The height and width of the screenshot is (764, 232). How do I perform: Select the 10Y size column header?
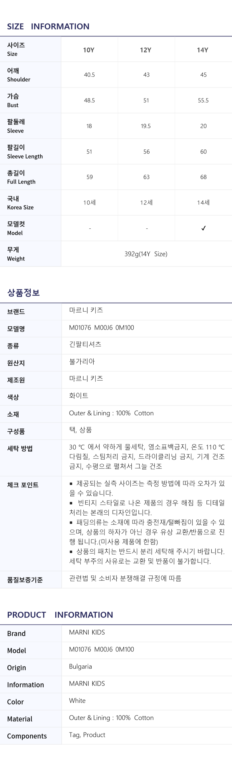point(89,50)
